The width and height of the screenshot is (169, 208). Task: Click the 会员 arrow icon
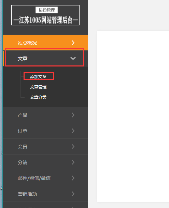[73, 147]
